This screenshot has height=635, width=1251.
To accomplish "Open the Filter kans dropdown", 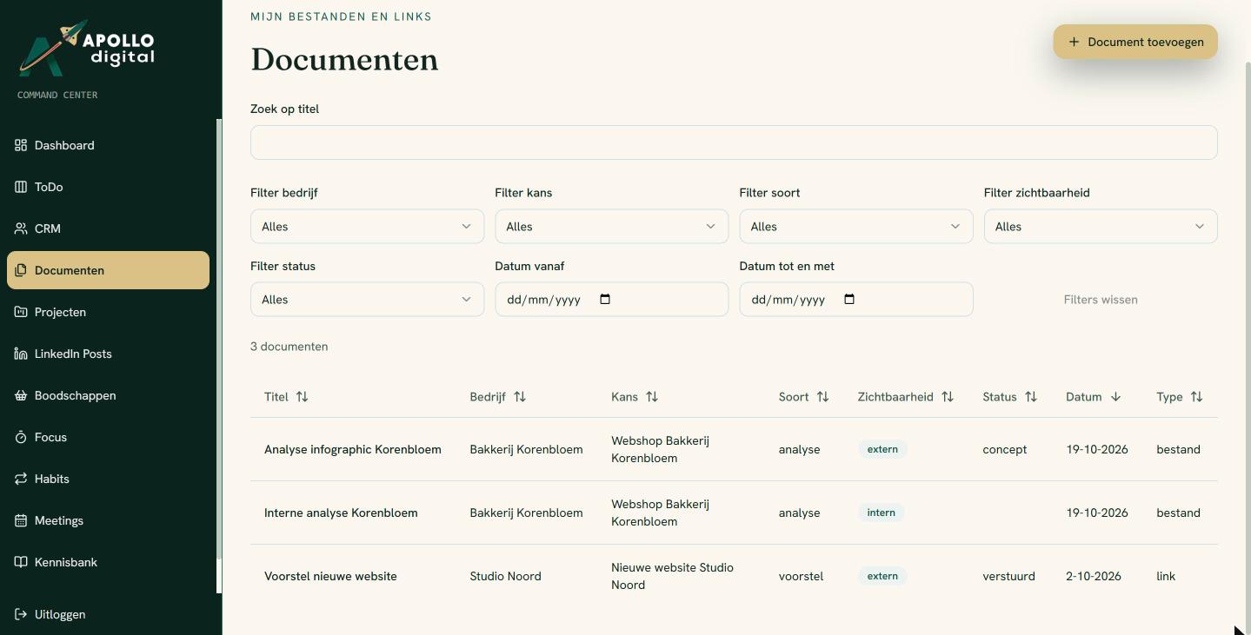I will click(611, 227).
